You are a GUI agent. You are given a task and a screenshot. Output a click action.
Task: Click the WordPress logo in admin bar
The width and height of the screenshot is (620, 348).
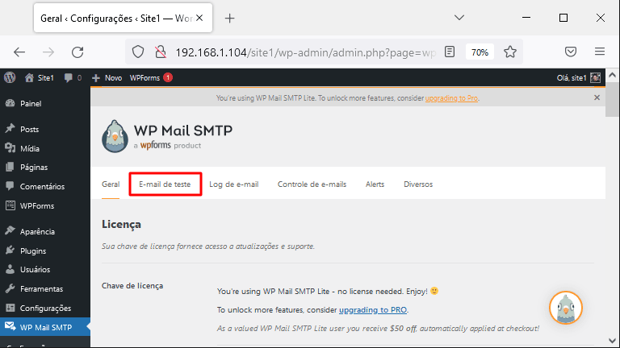click(x=10, y=77)
